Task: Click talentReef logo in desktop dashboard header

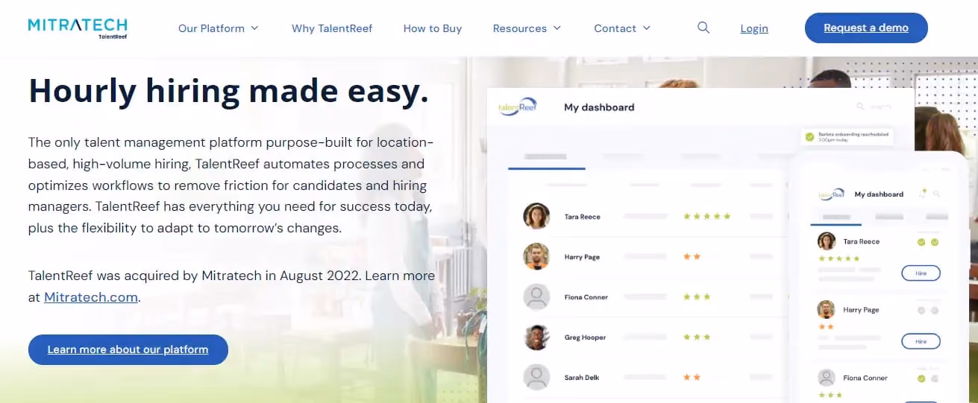Action: click(x=518, y=107)
